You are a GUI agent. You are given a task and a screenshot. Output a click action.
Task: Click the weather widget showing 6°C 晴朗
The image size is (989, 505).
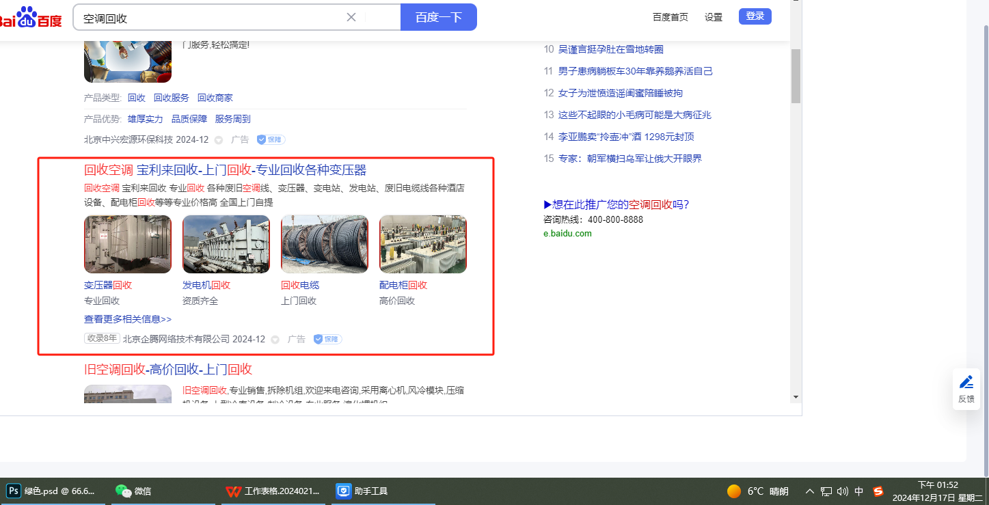pos(757,491)
